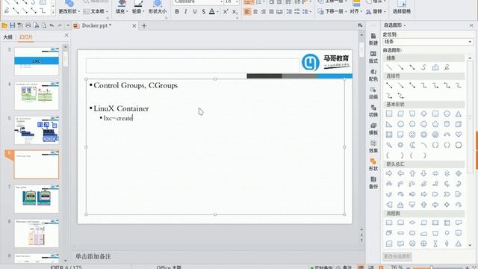Open the 切换 transition side panel
The width and height of the screenshot is (478, 269).
pos(373,111)
